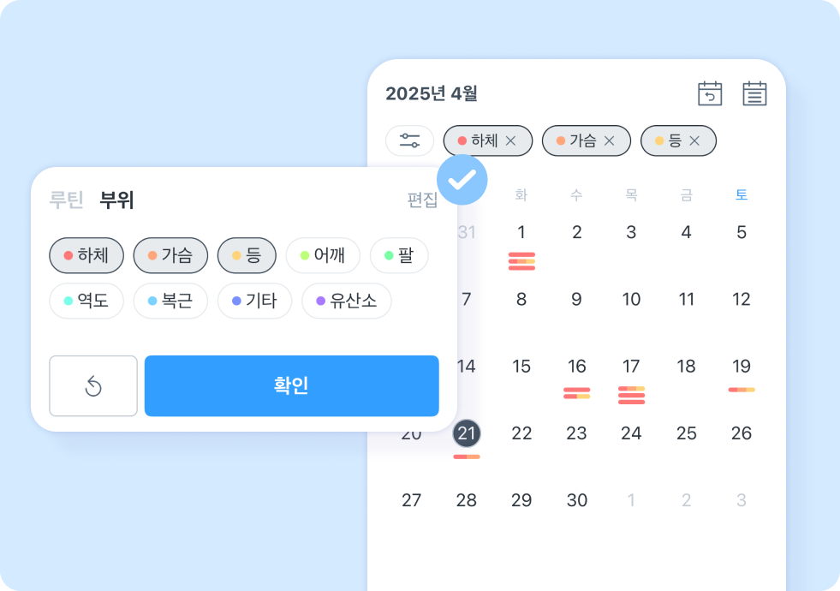Deselect the 하체 chip in panel
The width and height of the screenshot is (840, 591).
click(x=86, y=255)
